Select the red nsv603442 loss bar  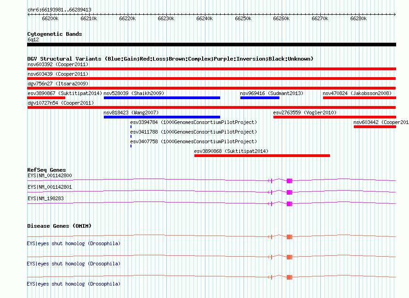click(x=375, y=127)
